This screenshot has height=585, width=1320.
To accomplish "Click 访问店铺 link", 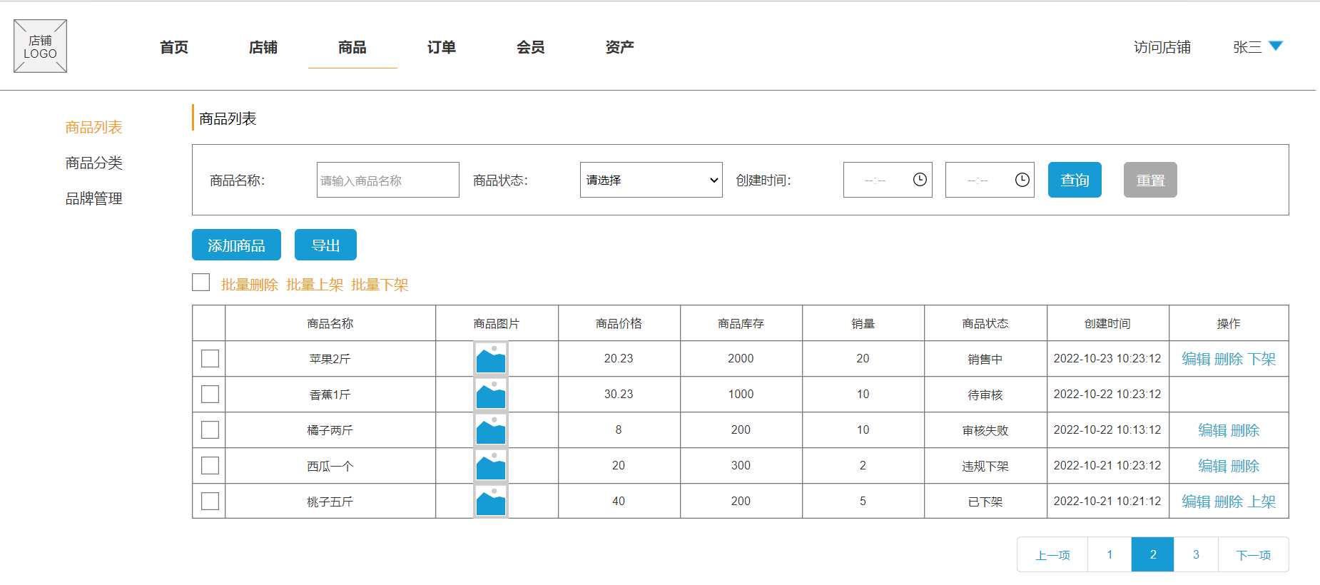I will pyautogui.click(x=1162, y=47).
